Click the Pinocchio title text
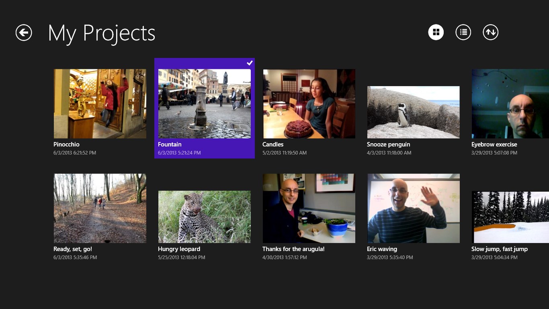 (x=67, y=144)
